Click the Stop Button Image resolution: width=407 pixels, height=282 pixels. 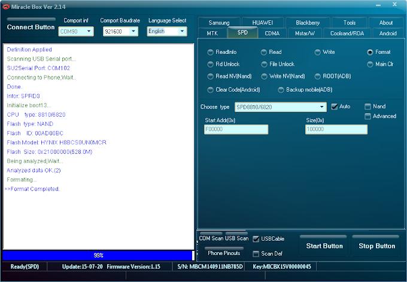pyautogui.click(x=376, y=246)
